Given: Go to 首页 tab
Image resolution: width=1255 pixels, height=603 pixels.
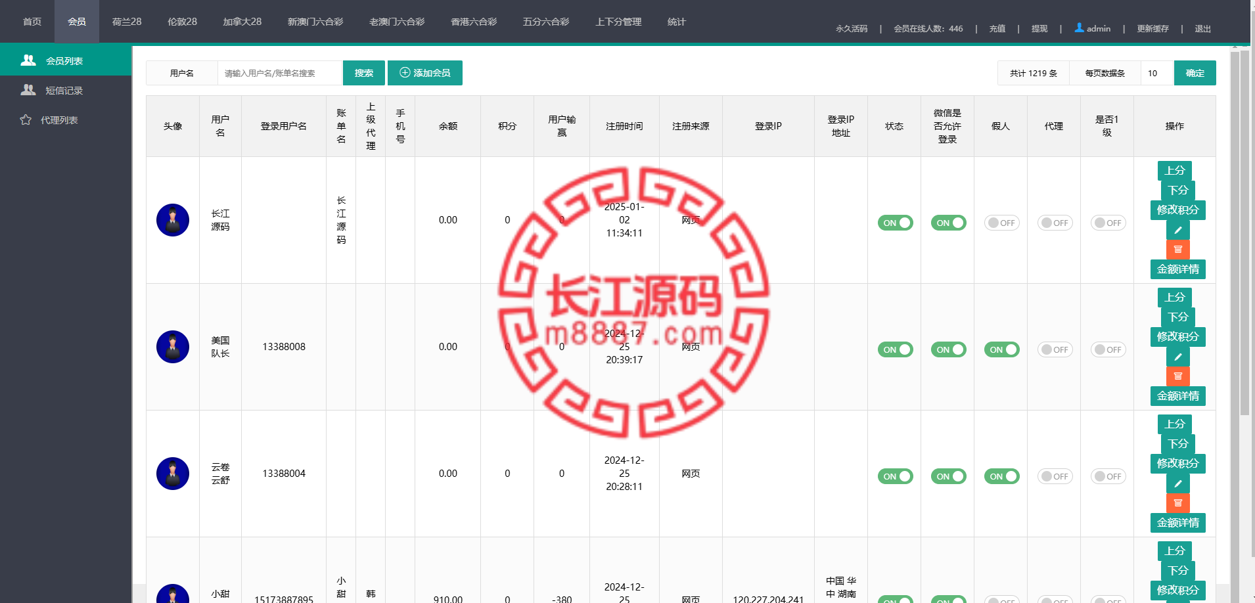Looking at the screenshot, I should 32,22.
